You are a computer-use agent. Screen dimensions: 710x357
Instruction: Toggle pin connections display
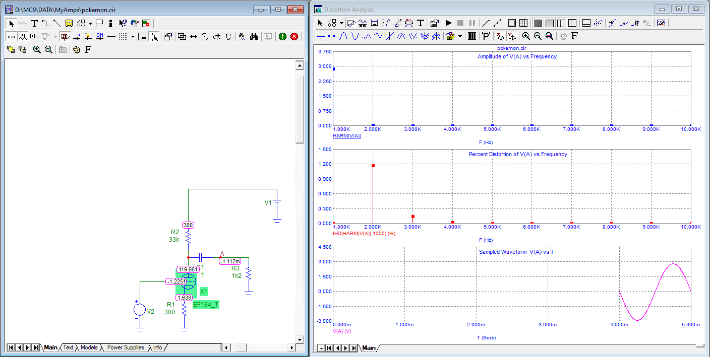(x=111, y=36)
